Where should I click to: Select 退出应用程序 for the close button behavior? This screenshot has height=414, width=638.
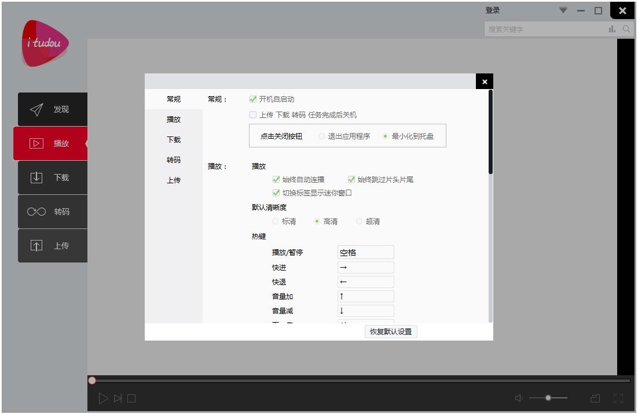tap(321, 136)
